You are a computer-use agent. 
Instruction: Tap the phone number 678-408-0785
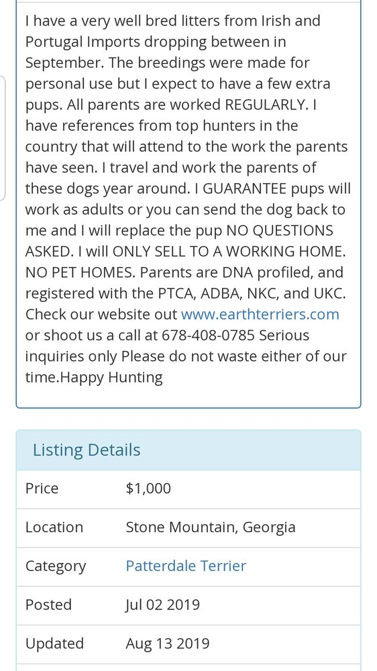208,335
